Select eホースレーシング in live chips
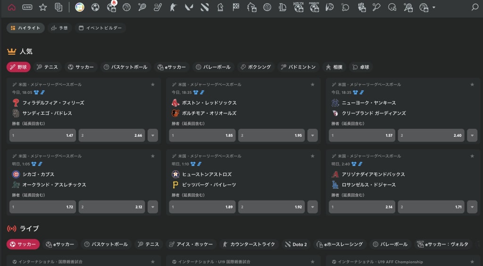 (340, 244)
